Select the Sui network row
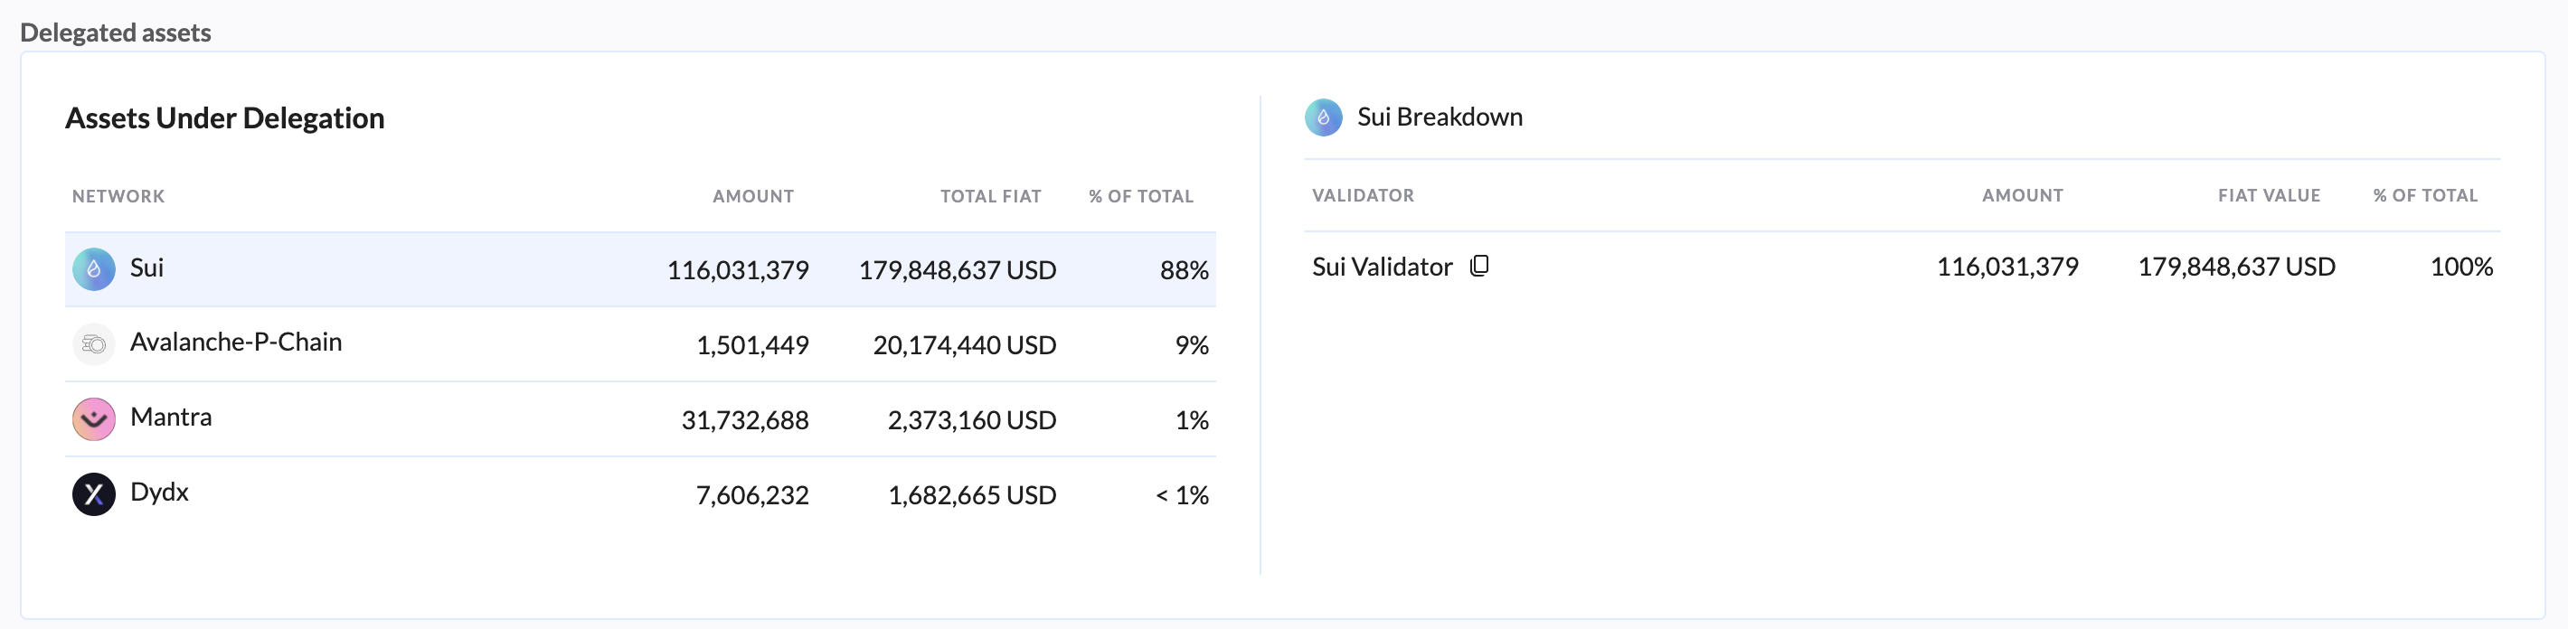 [x=639, y=269]
